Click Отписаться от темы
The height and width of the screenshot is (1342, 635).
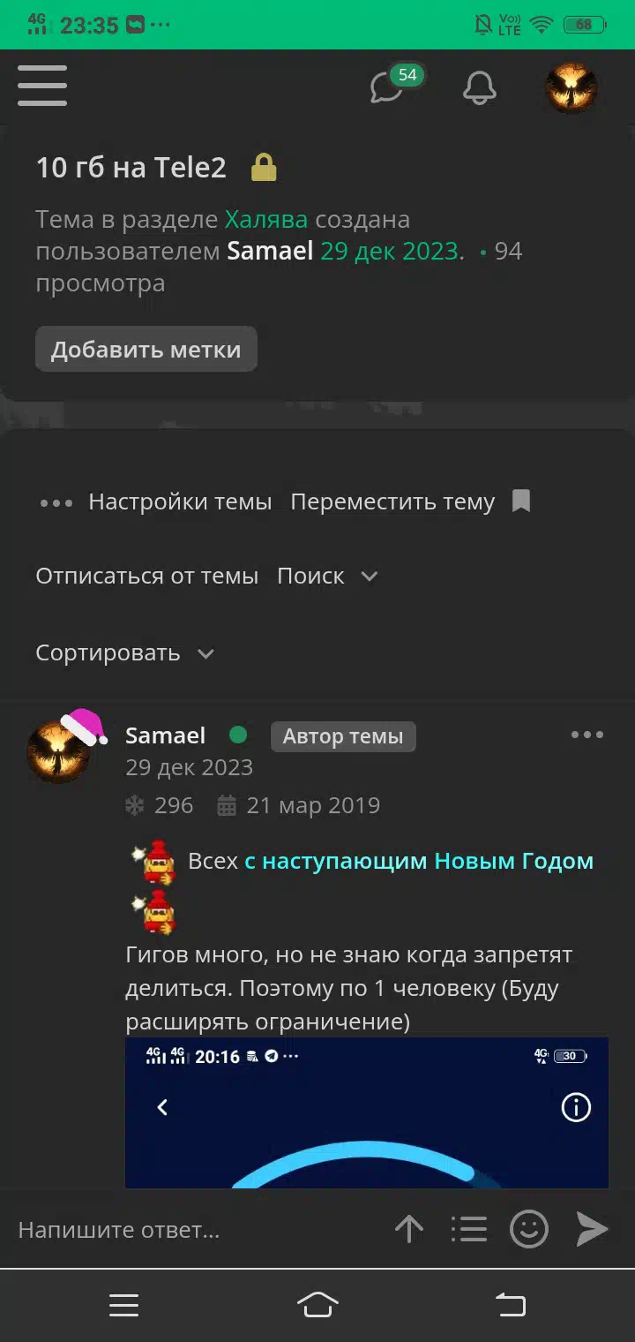147,577
